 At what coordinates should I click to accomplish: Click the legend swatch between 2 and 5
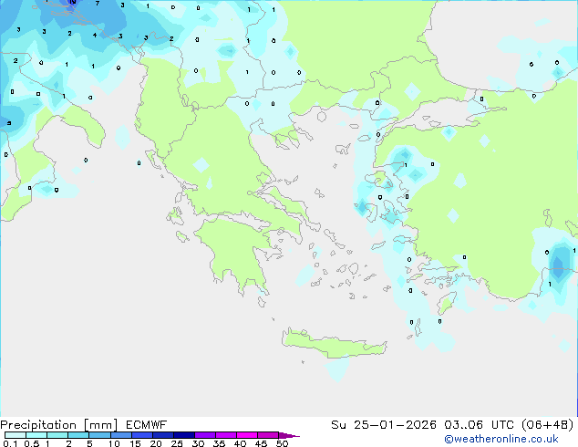pos(78,435)
